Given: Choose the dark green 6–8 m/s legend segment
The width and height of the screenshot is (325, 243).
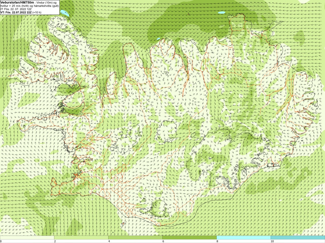Looking at the screenshot, I should coord(189,238).
